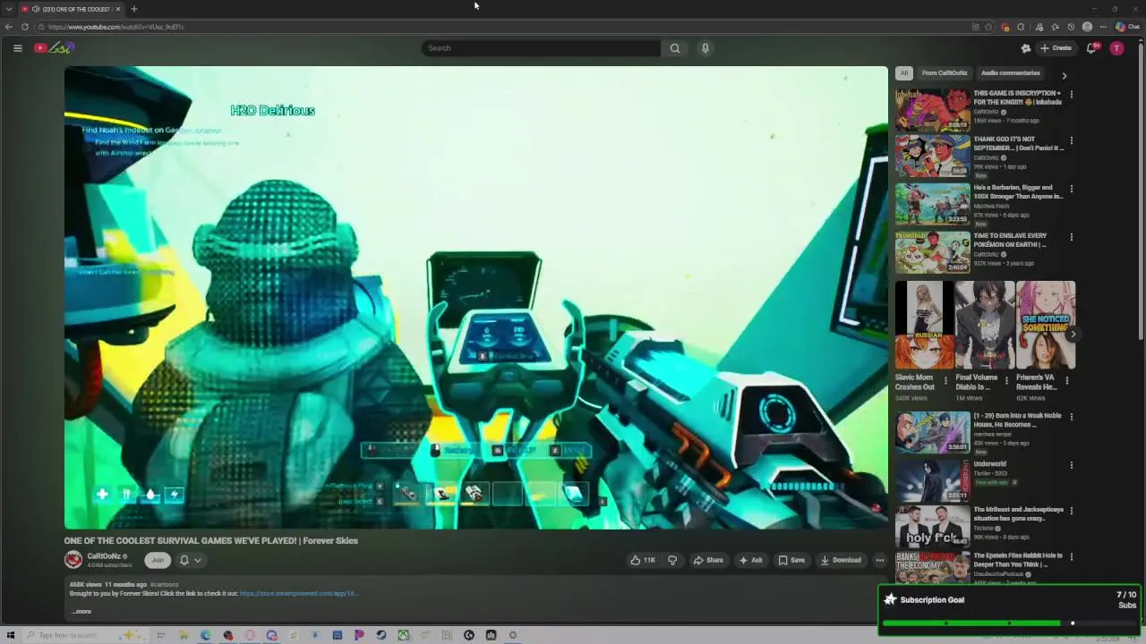1146x644 pixels.
Task: Go to the YouTube home logo
Action: tap(53, 48)
